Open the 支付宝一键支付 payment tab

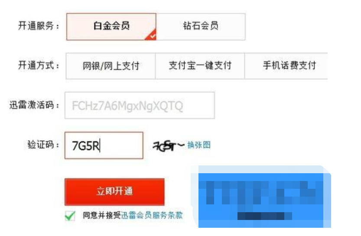[200, 66]
